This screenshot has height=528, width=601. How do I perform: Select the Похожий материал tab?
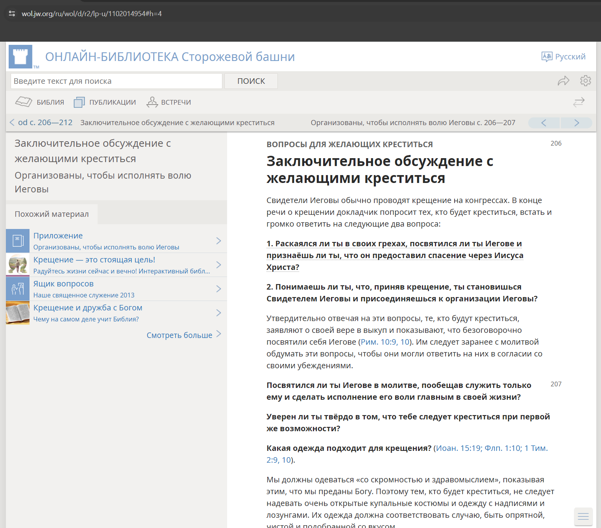click(x=52, y=214)
